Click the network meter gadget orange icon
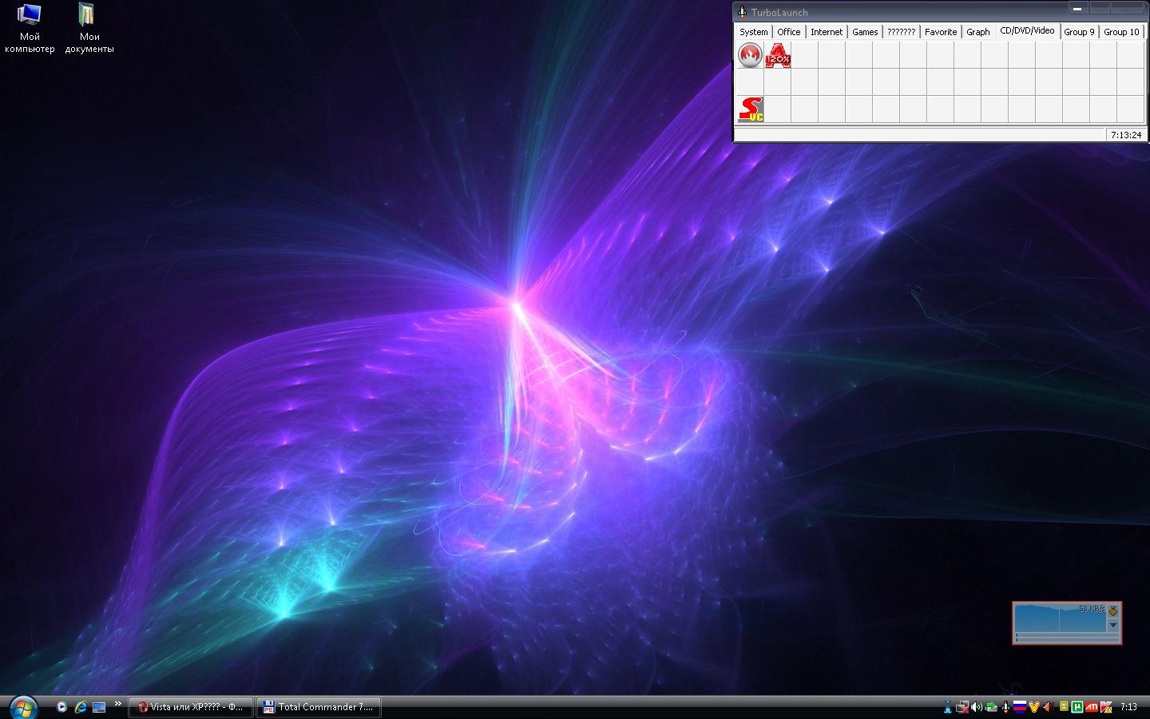Image resolution: width=1150 pixels, height=719 pixels. point(1113,610)
